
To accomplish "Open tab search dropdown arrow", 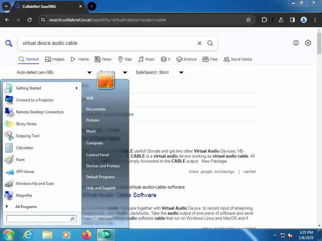I will pyautogui.click(x=6, y=6).
